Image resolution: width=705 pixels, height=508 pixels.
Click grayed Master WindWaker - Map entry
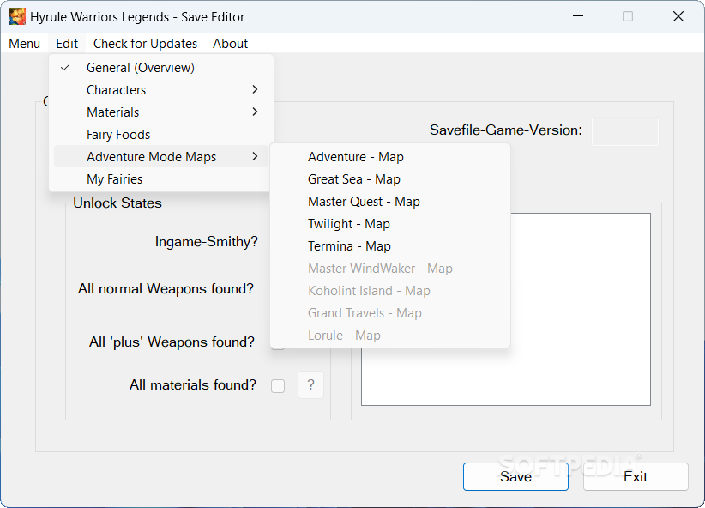[390, 269]
